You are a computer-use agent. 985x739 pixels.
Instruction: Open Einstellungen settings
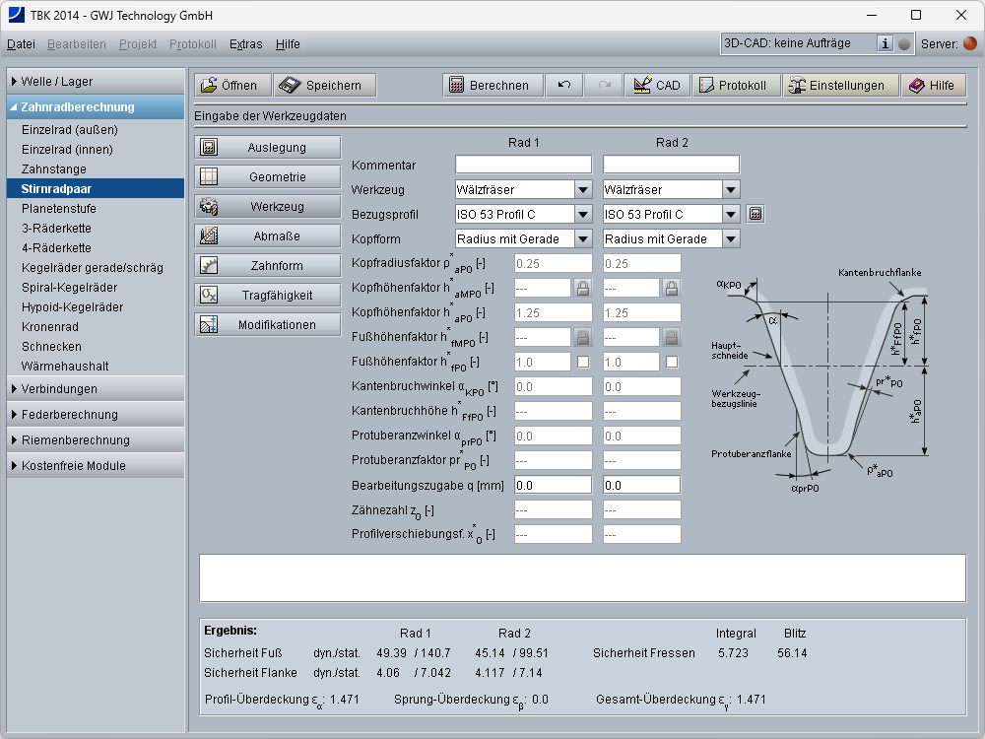840,86
